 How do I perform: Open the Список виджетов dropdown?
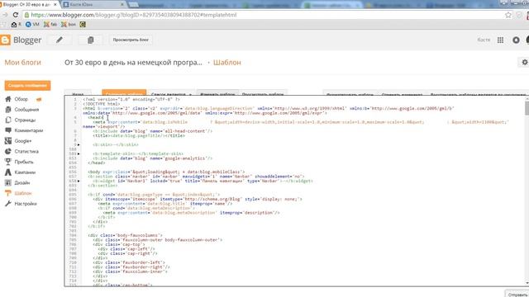tap(171, 94)
